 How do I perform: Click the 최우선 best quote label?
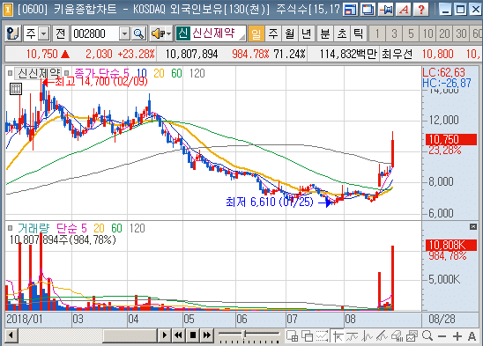coord(397,55)
